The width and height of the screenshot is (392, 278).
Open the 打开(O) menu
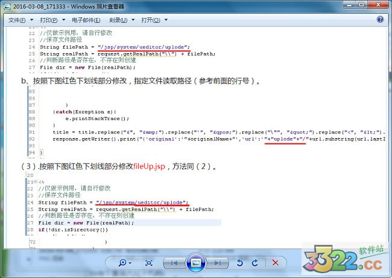point(151,20)
